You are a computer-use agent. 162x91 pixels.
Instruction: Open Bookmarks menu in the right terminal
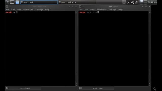(102, 10)
